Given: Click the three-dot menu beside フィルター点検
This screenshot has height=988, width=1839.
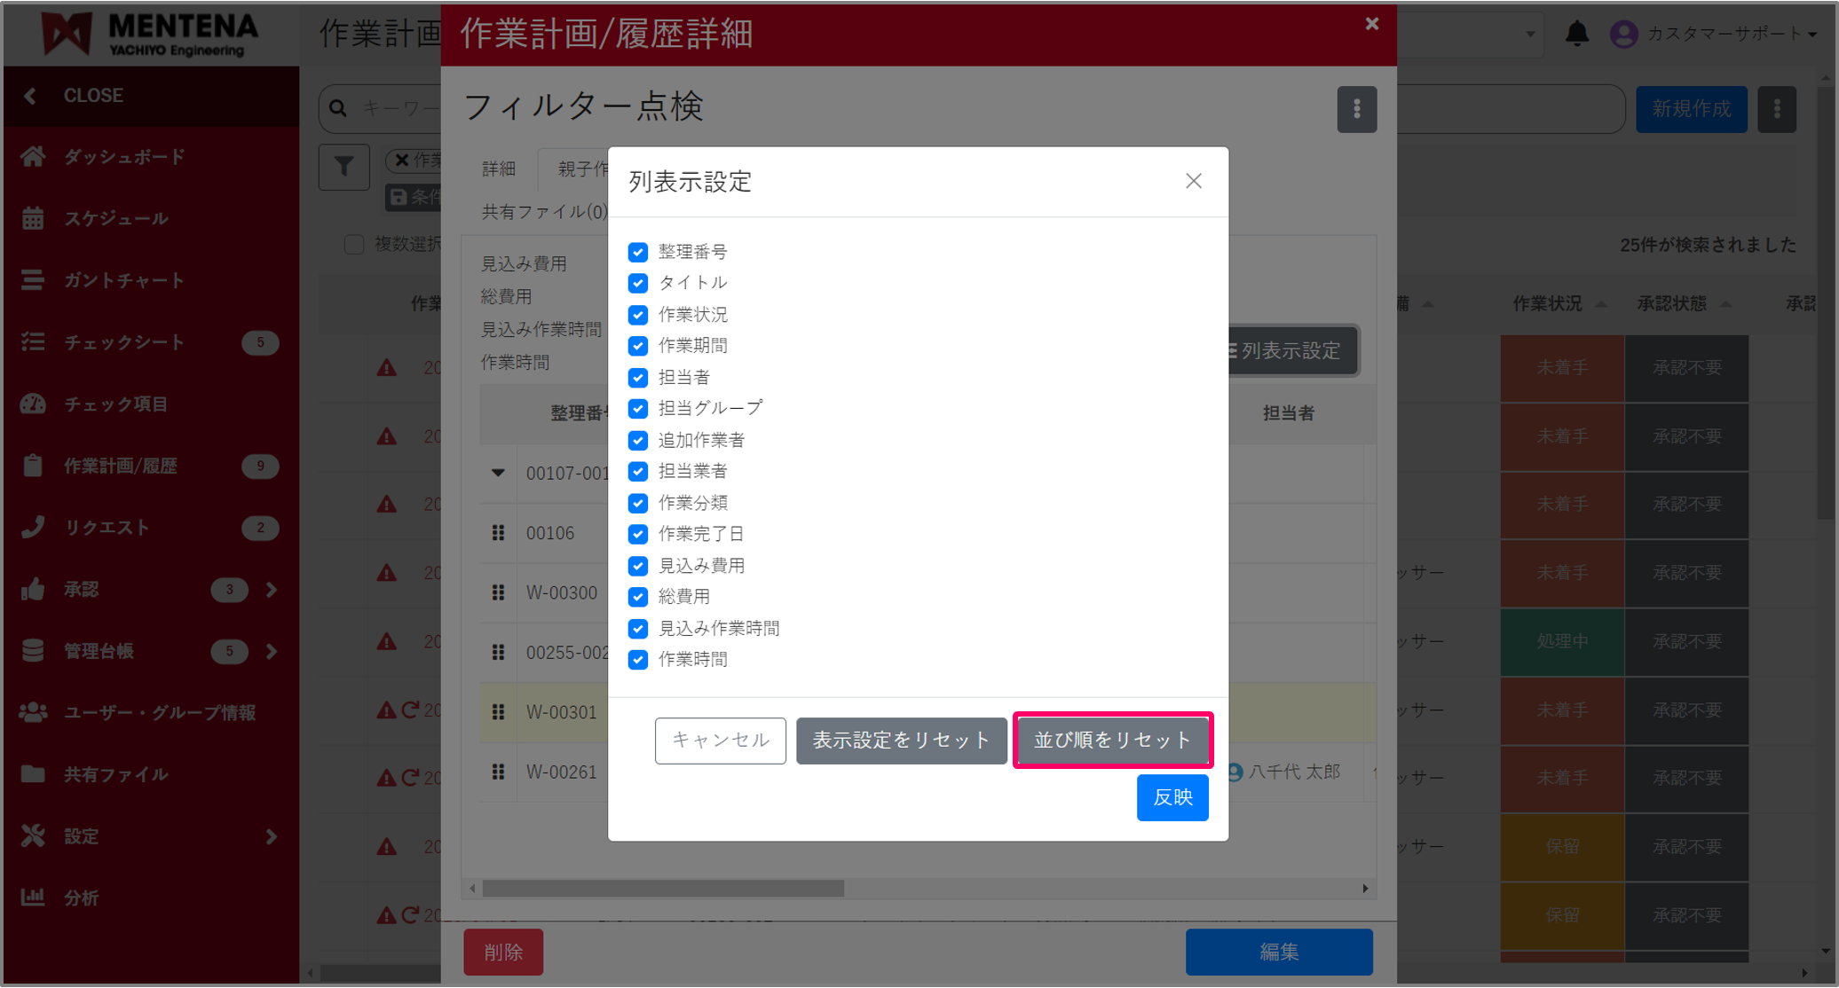Looking at the screenshot, I should (1356, 109).
